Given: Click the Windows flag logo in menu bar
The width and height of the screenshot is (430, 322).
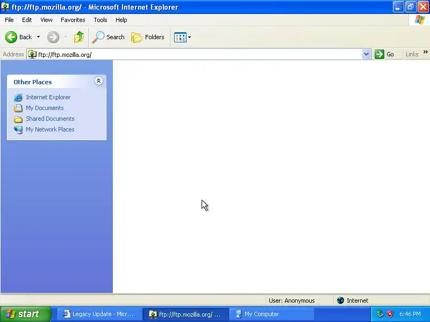Looking at the screenshot, I should pyautogui.click(x=420, y=20).
